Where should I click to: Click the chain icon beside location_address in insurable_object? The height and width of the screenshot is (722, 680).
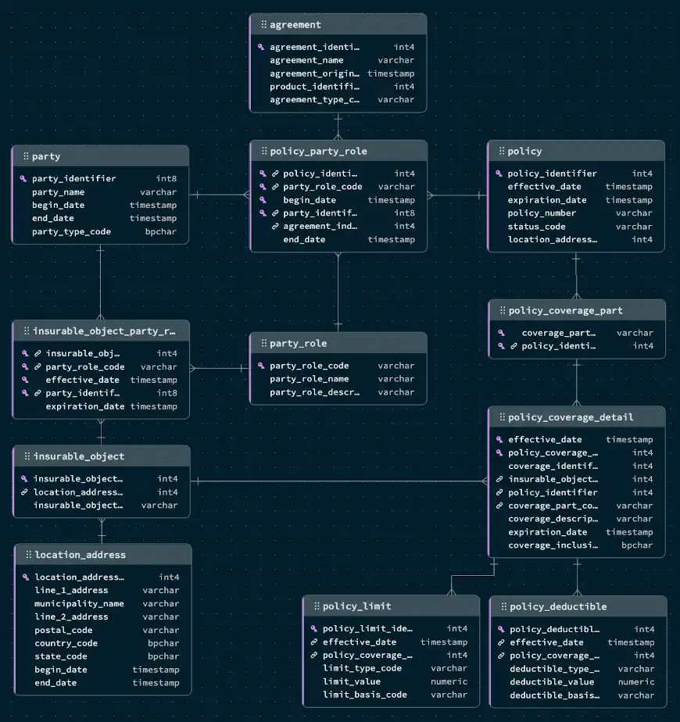[23, 492]
